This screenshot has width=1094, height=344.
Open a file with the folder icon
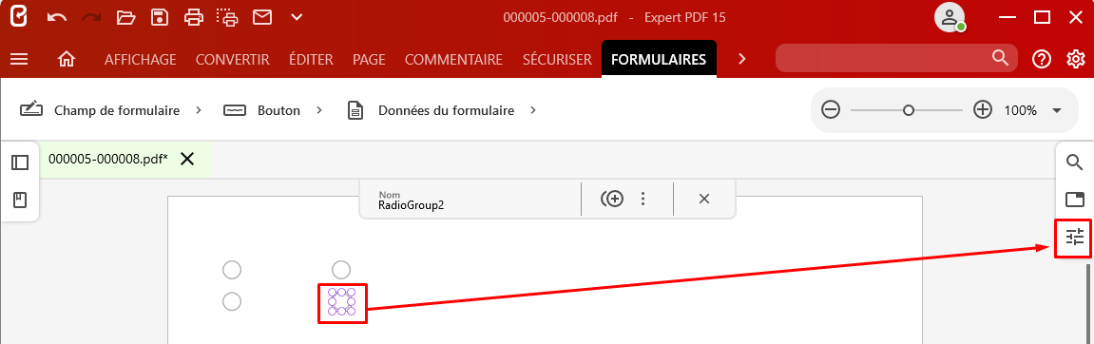tap(125, 17)
